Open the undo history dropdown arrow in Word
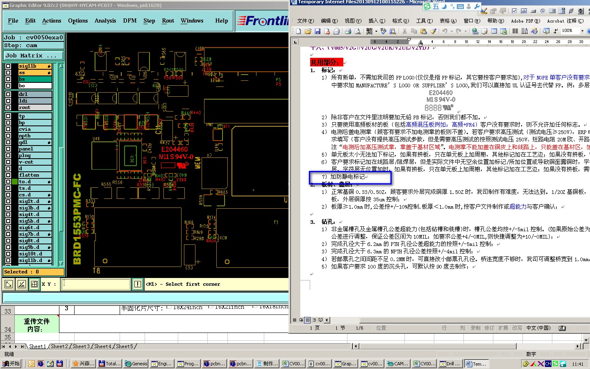Image resolution: width=590 pixels, height=369 pixels. [x=452, y=31]
